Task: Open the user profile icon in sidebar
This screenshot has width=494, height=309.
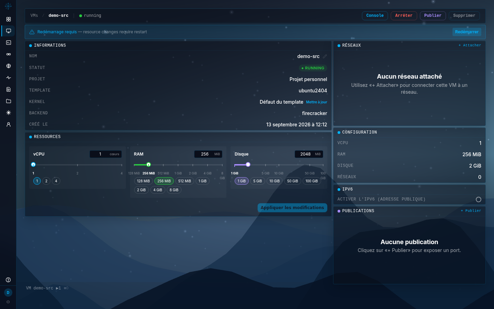Action: [x=9, y=124]
